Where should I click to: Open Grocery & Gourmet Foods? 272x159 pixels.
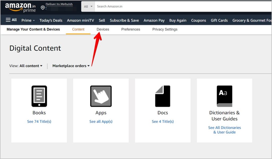pyautogui.click(x=252, y=20)
